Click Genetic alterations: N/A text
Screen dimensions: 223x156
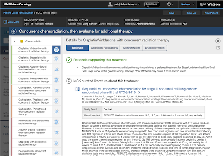(x=174, y=24)
